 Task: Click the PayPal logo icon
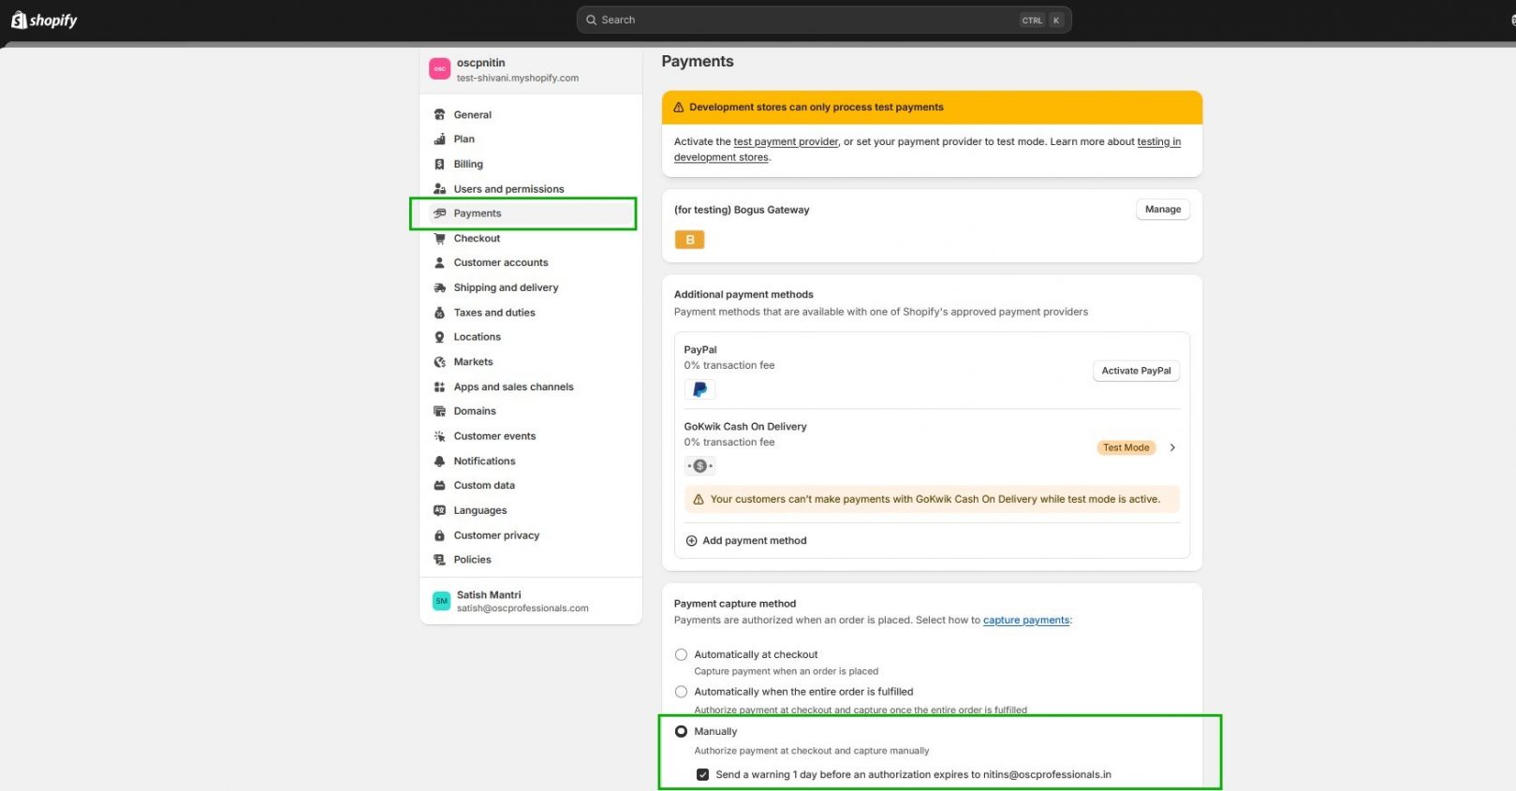pyautogui.click(x=699, y=389)
